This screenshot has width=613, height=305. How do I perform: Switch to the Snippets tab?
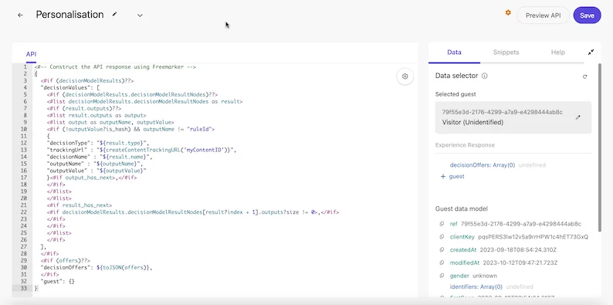point(506,52)
